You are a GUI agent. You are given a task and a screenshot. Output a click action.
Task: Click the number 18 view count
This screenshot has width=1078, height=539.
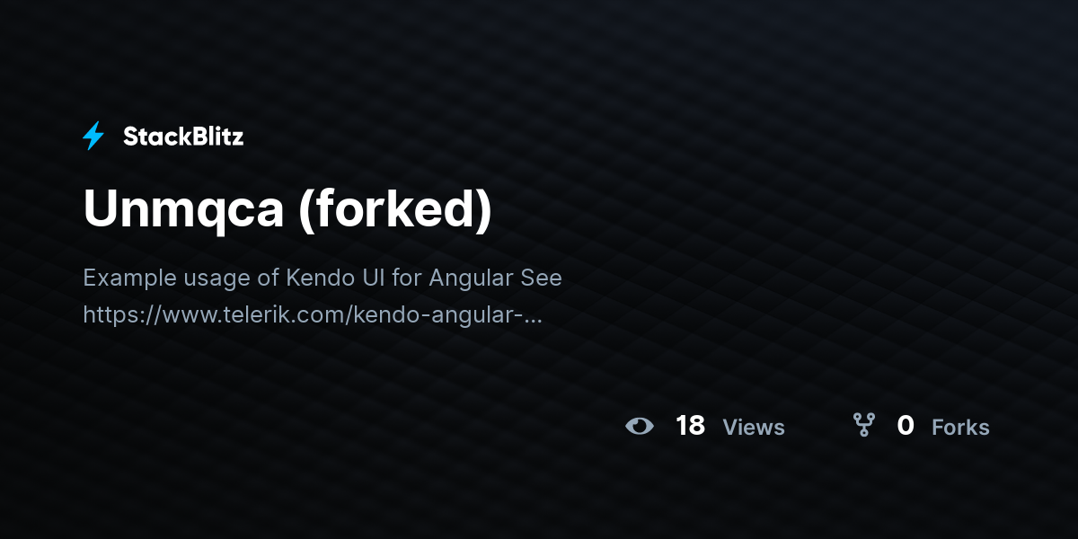pos(690,426)
